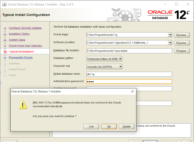Go to Installation Option step
This screenshot has width=194, height=142.
pyautogui.click(x=19, y=34)
